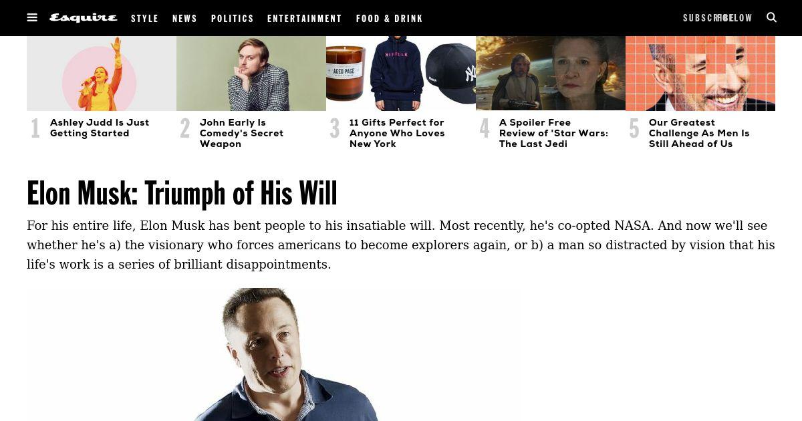Viewport: 802px width, 421px height.
Task: Open 'A Spoiler Free Review' headline
Action: click(x=554, y=133)
